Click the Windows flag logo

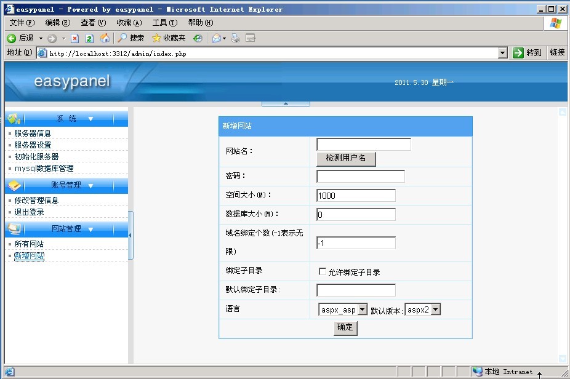coord(555,23)
